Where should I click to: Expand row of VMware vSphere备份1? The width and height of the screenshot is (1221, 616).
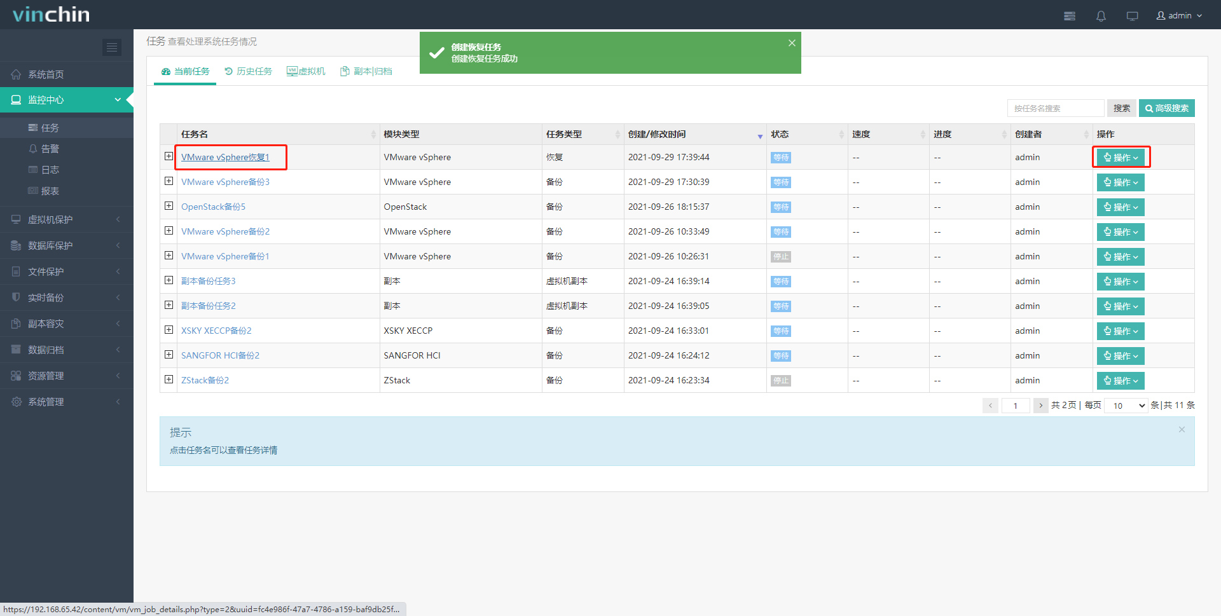coord(169,256)
